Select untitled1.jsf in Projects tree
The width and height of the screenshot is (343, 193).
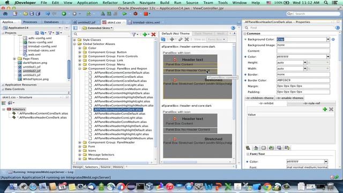[x=32, y=66]
